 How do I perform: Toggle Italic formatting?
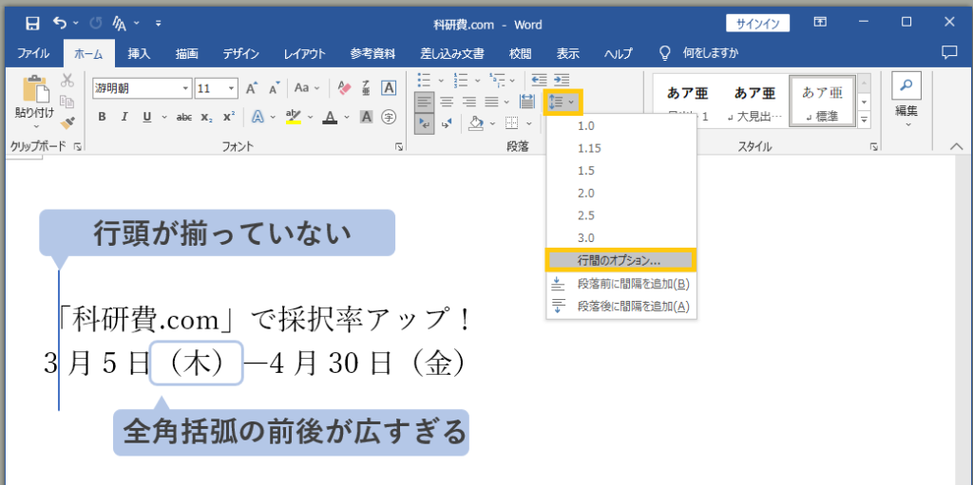[124, 117]
